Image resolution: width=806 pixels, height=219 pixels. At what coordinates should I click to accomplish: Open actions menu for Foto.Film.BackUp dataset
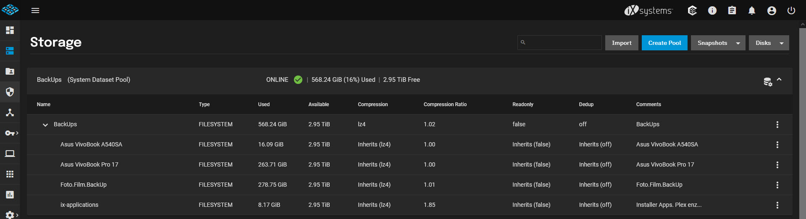click(777, 185)
